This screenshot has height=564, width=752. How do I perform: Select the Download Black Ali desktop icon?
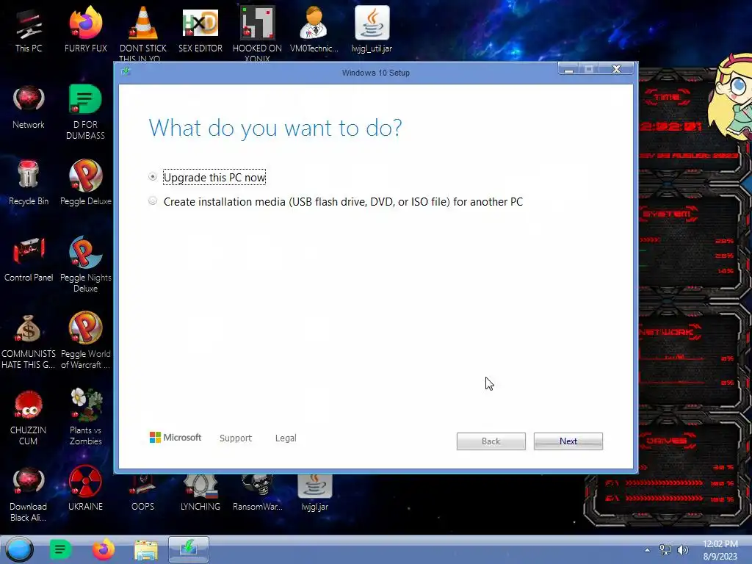[x=29, y=494]
